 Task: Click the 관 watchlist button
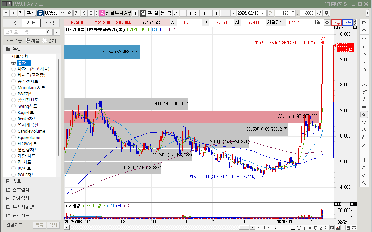76,13
